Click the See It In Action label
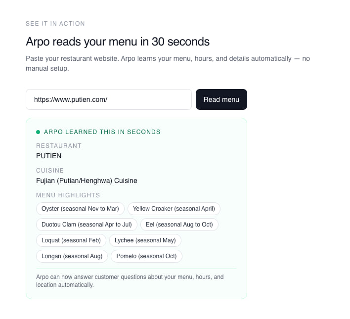Viewport: 350px width, 319px height. (55, 24)
